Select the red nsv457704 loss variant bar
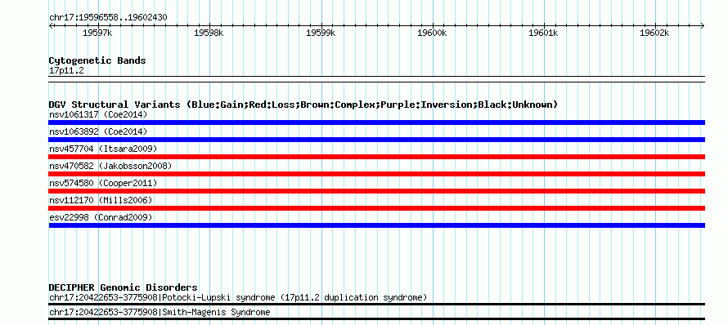The height and width of the screenshot is (325, 728). [x=376, y=157]
